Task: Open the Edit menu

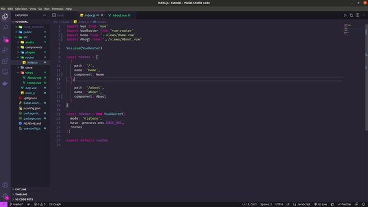Action: (x=10, y=9)
